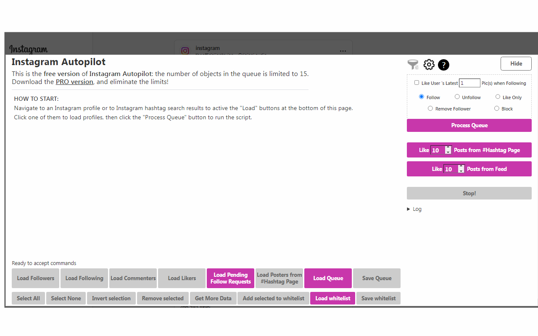
Task: Click Add selected to whitelist button
Action: tap(273, 298)
